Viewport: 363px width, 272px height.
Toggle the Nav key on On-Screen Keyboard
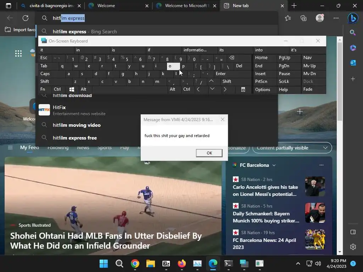(313, 58)
